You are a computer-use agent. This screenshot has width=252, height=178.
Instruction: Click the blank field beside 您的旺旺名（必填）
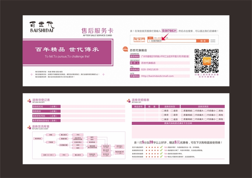click(x=93, y=106)
